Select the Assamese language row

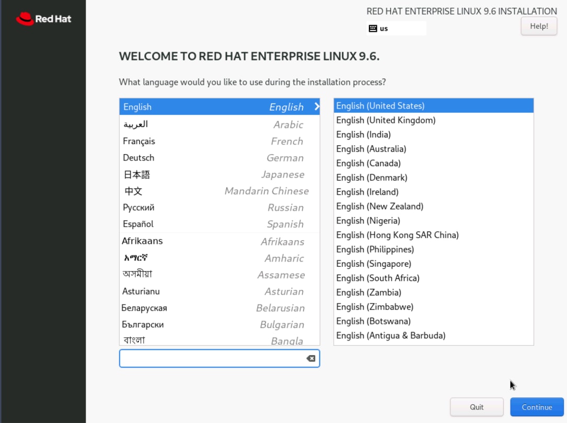[219, 275]
